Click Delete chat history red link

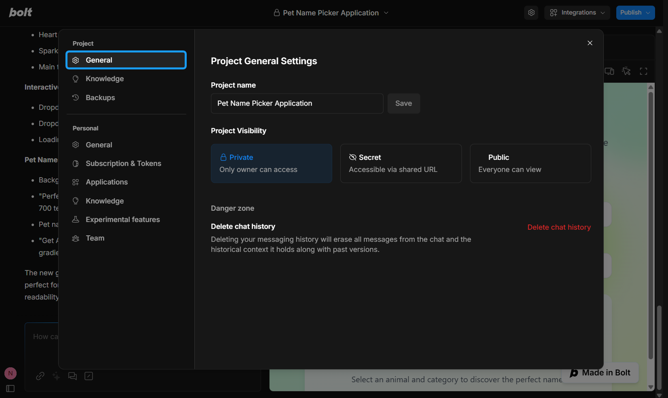point(559,227)
